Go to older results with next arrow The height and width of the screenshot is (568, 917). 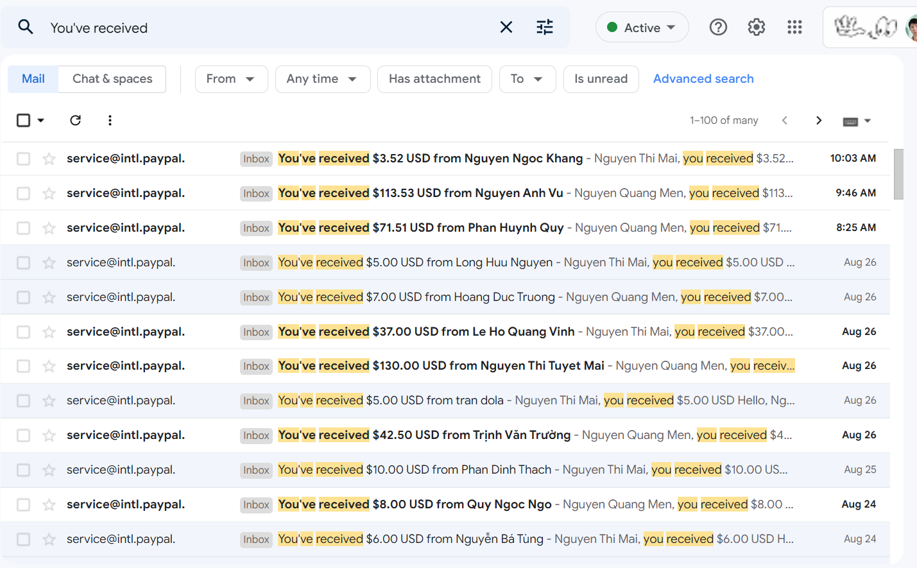click(x=819, y=120)
